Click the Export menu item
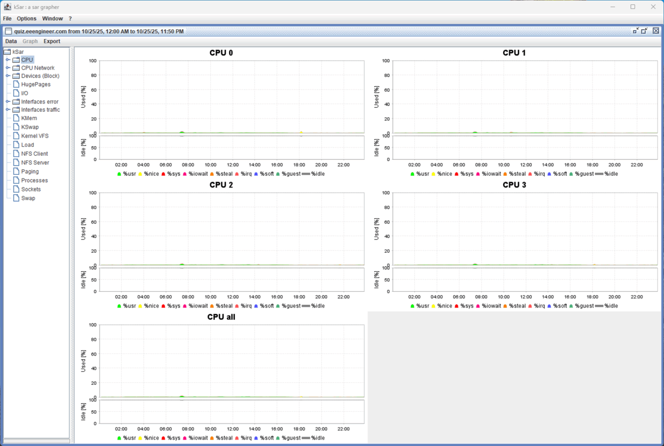Screen dimensions: 664x446 51,41
